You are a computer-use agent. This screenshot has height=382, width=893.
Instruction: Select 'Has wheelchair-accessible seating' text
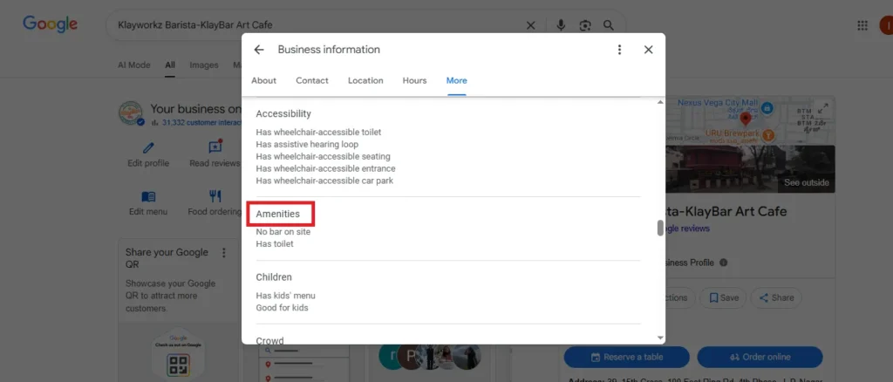tap(323, 157)
